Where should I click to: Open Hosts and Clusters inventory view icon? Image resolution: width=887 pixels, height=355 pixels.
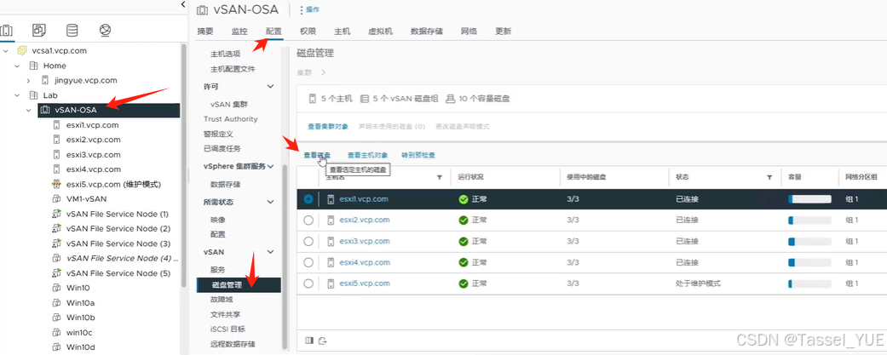(x=7, y=30)
